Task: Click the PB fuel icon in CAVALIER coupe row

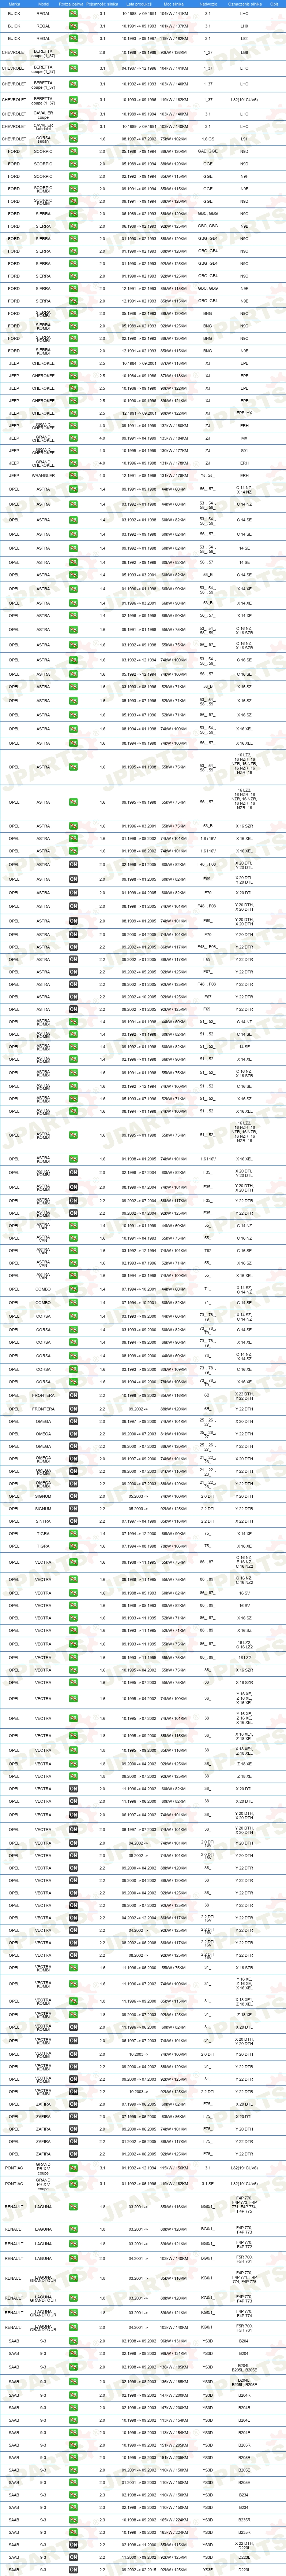Action: pyautogui.click(x=73, y=114)
